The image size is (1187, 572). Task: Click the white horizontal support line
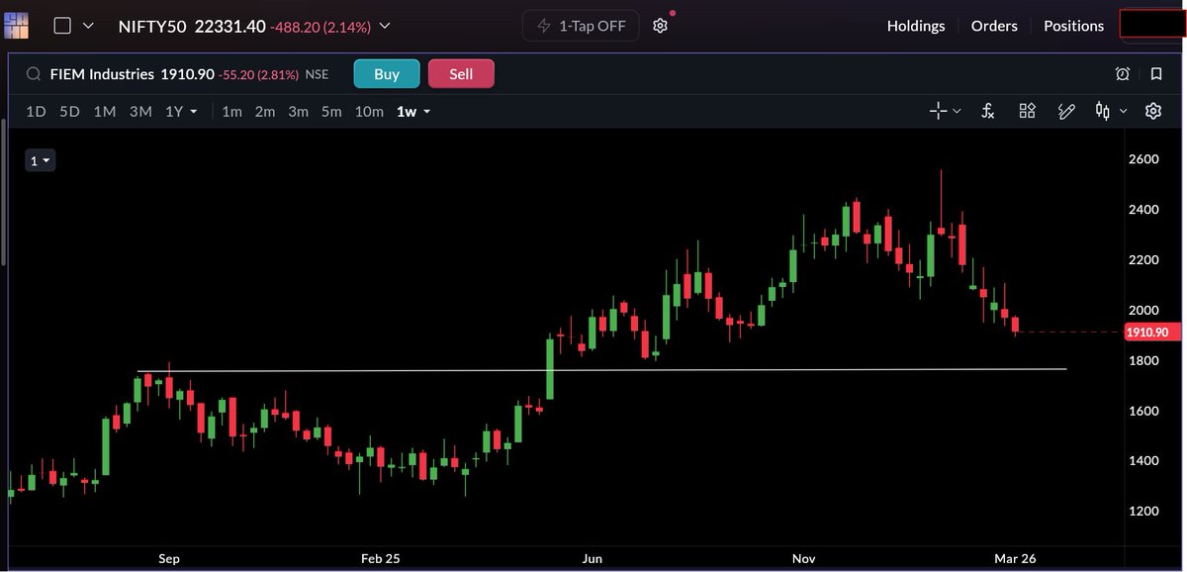[x=602, y=370]
